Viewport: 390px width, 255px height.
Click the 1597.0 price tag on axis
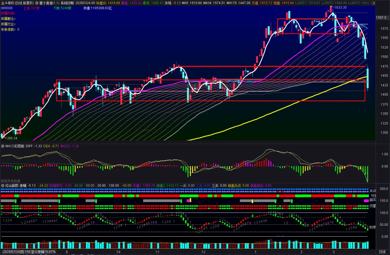point(381,18)
